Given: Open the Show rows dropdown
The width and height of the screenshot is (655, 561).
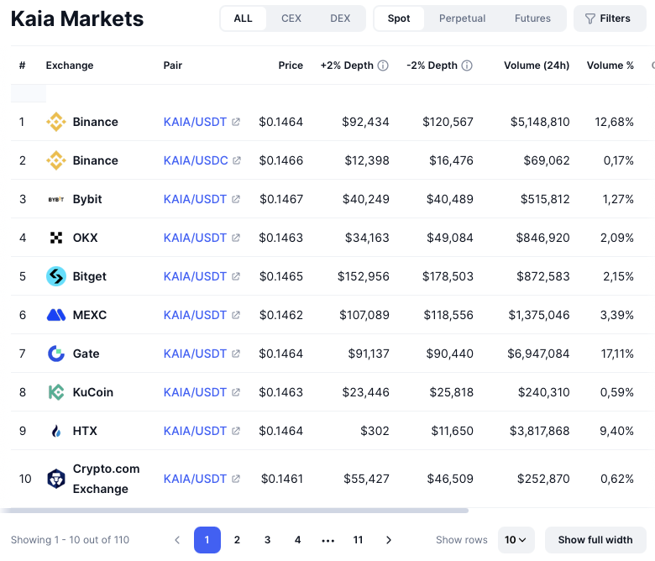Looking at the screenshot, I should [x=516, y=540].
